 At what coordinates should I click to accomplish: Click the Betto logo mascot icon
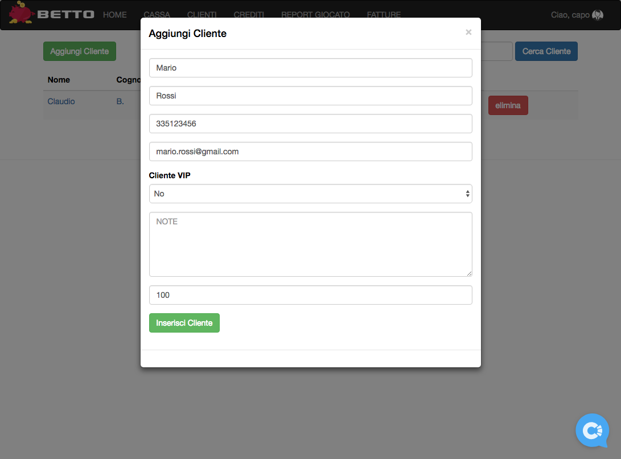tap(21, 13)
